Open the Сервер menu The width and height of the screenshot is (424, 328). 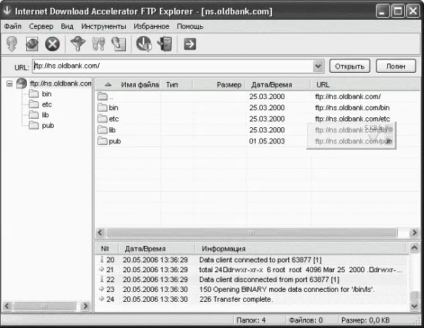click(41, 26)
